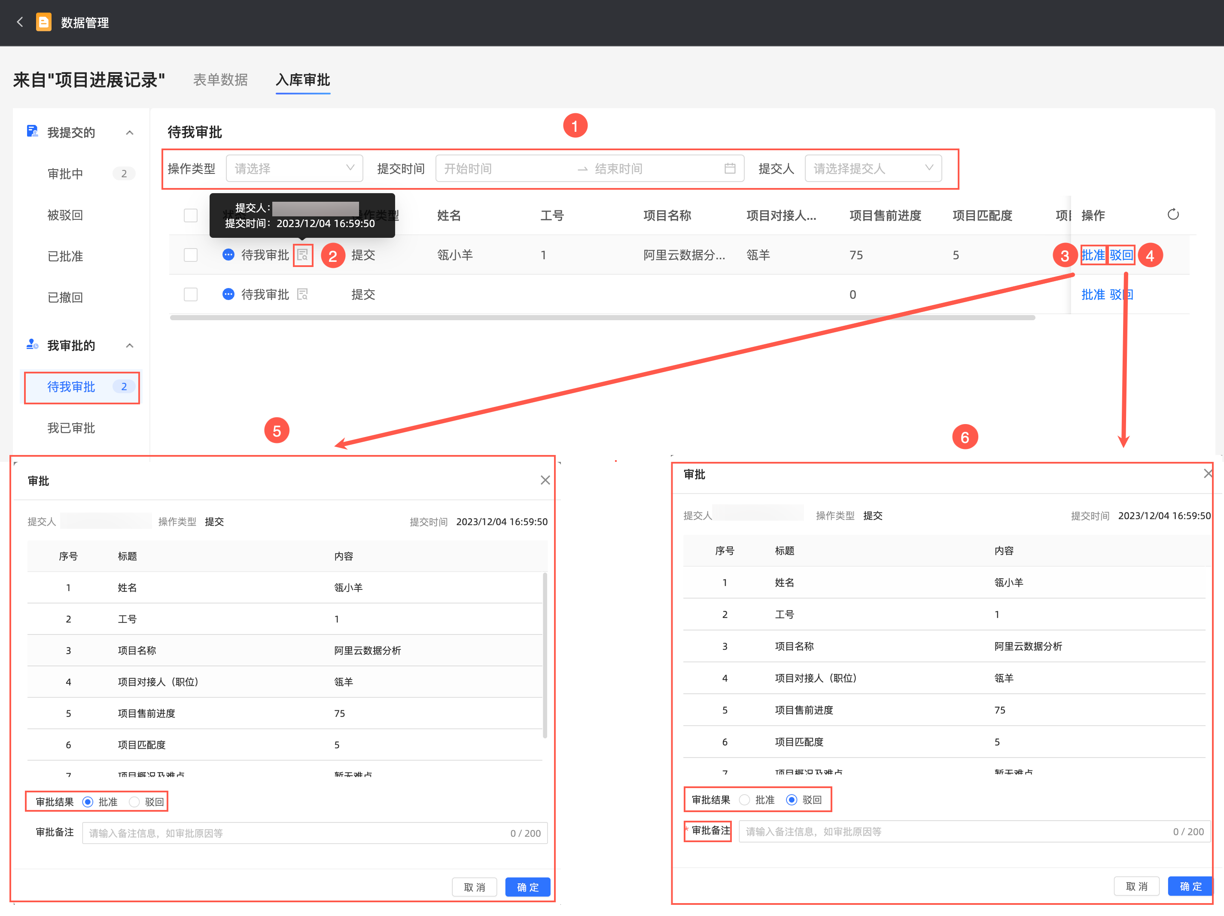The width and height of the screenshot is (1224, 916).
Task: Click the 我提交的 sidebar icon
Action: [32, 132]
